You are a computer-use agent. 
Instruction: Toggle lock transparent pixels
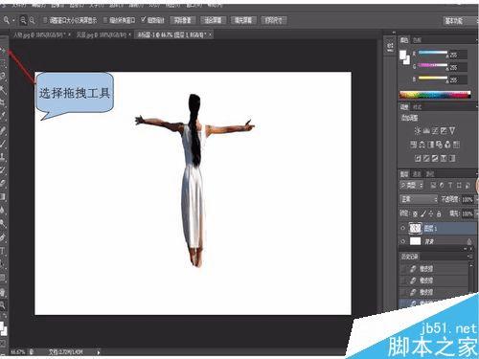[x=415, y=213]
